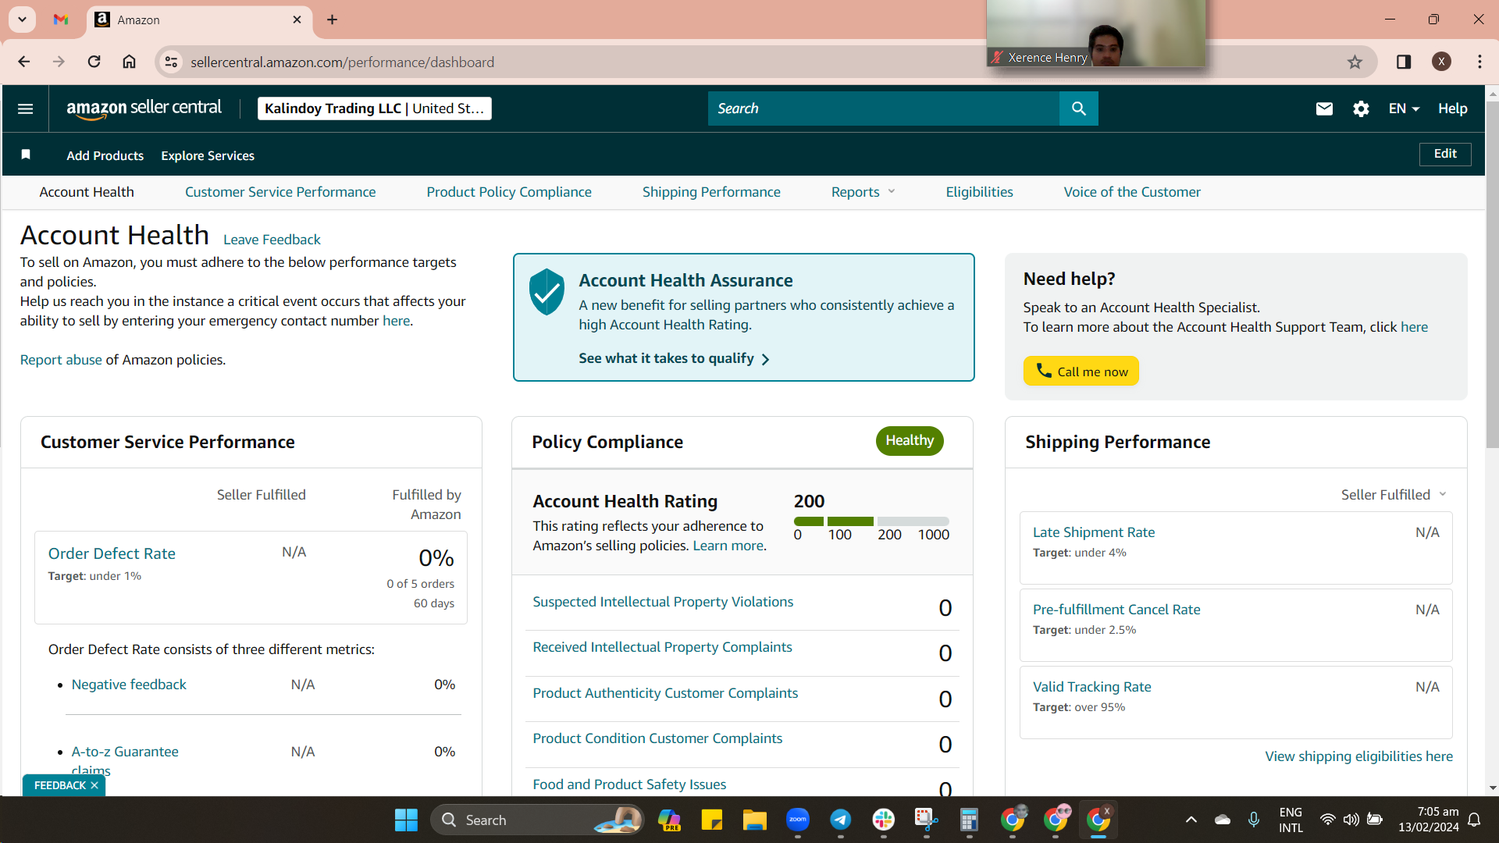Open Slack from the taskbar

tap(883, 820)
